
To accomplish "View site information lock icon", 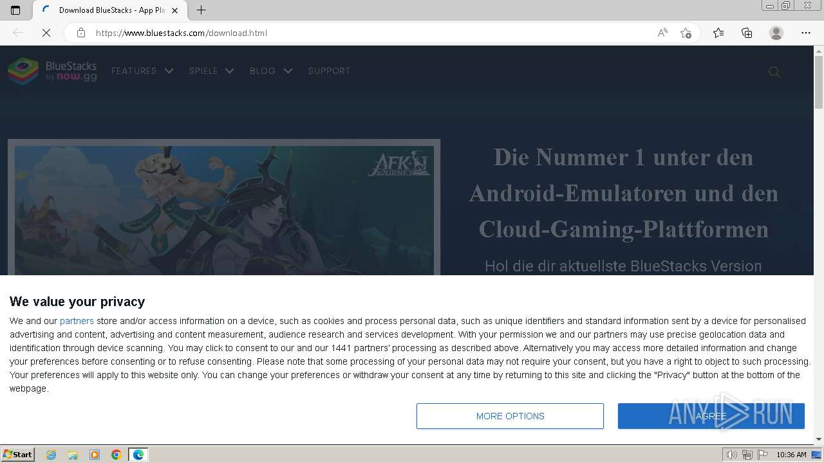I will click(x=81, y=33).
